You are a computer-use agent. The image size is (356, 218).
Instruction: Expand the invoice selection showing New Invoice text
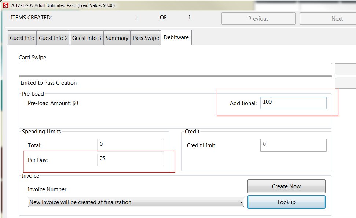(136, 202)
